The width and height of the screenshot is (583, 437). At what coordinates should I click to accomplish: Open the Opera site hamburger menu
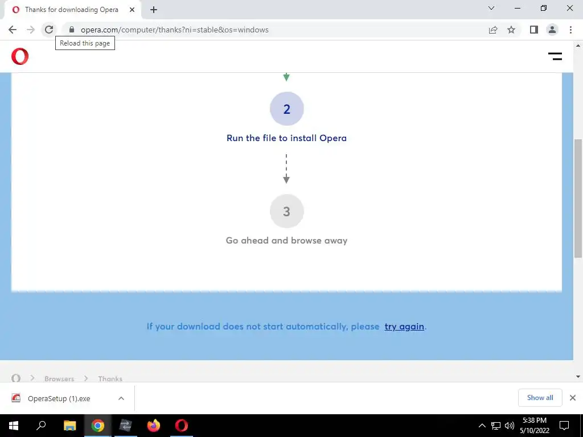point(555,56)
